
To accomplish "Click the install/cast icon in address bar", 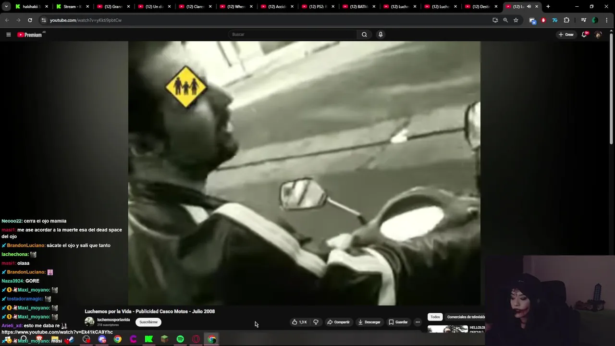I will tap(495, 20).
